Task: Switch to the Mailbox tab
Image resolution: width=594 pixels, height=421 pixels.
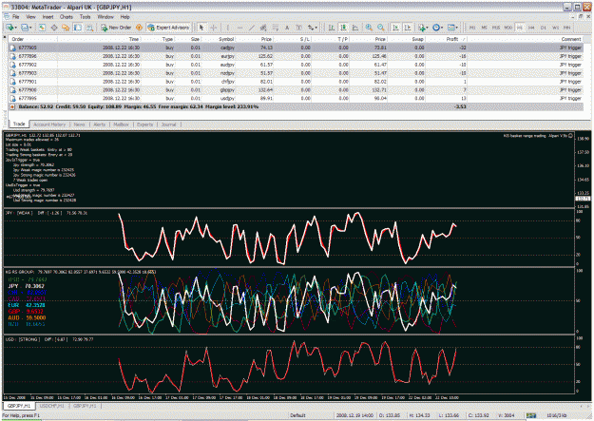Action: [122, 124]
